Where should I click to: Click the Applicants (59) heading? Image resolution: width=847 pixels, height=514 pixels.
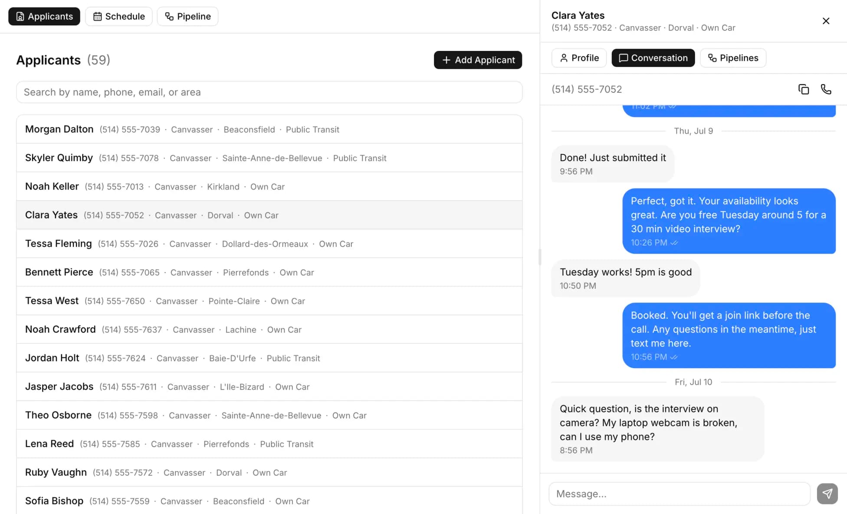63,60
